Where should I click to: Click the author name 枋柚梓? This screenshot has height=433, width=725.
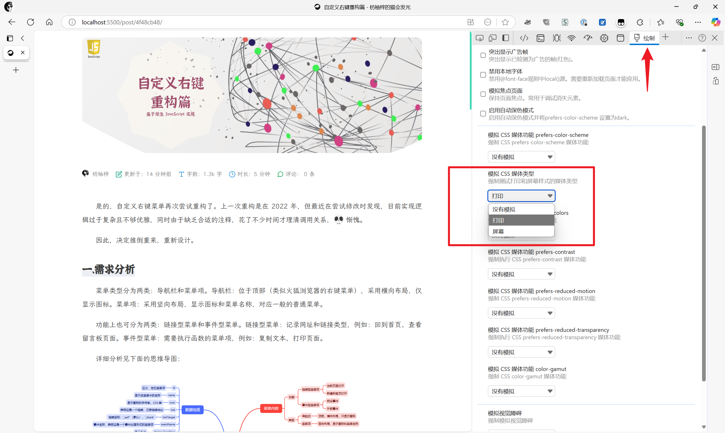click(101, 174)
